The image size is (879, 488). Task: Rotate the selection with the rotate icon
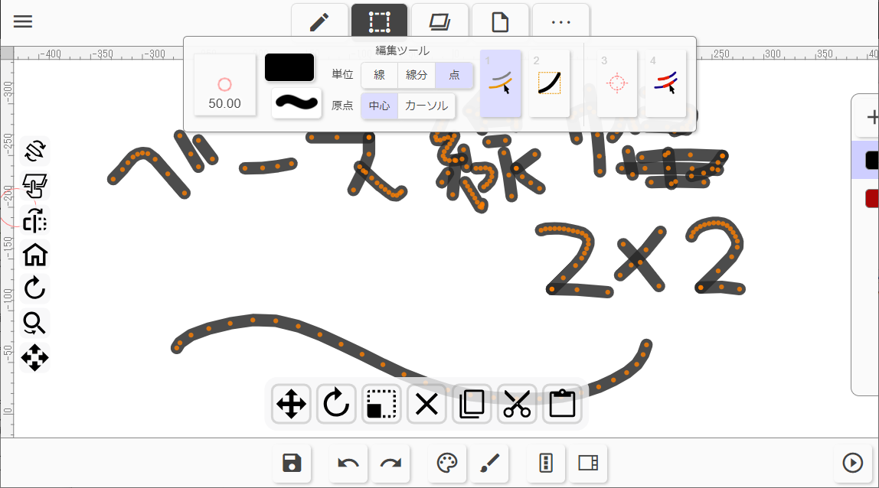335,404
